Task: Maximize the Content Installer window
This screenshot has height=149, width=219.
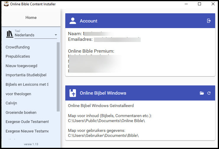Action: click(x=199, y=4)
